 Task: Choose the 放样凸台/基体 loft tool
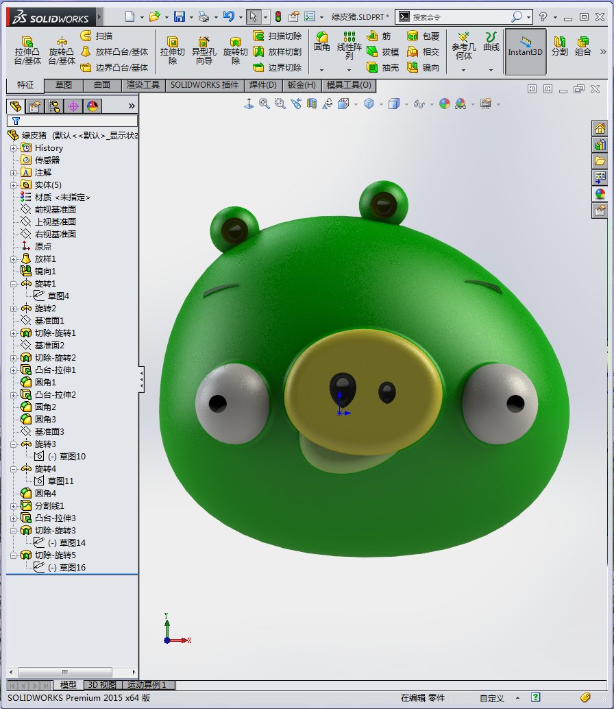[x=114, y=51]
